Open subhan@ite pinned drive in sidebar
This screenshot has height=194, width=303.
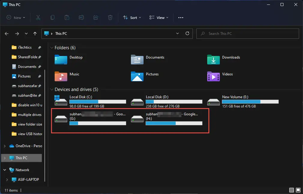tap(27, 95)
